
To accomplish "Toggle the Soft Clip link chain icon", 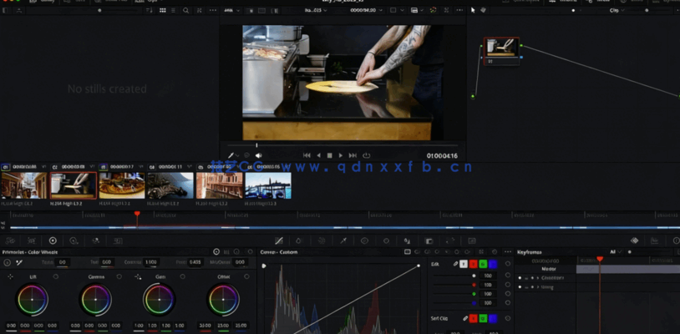I will pyautogui.click(x=465, y=318).
